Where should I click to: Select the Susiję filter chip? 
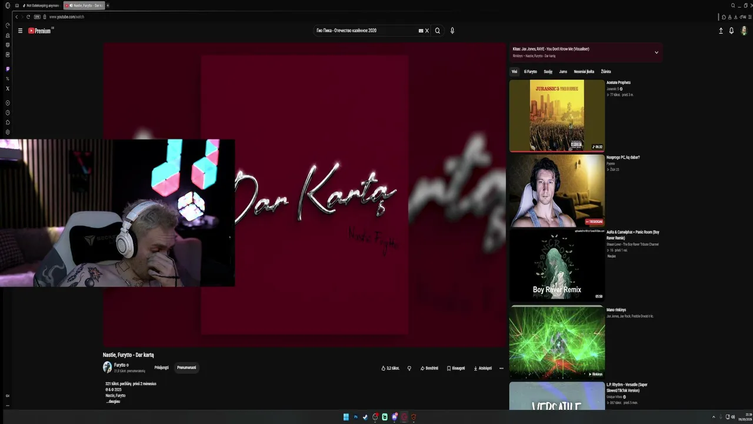pyautogui.click(x=548, y=71)
